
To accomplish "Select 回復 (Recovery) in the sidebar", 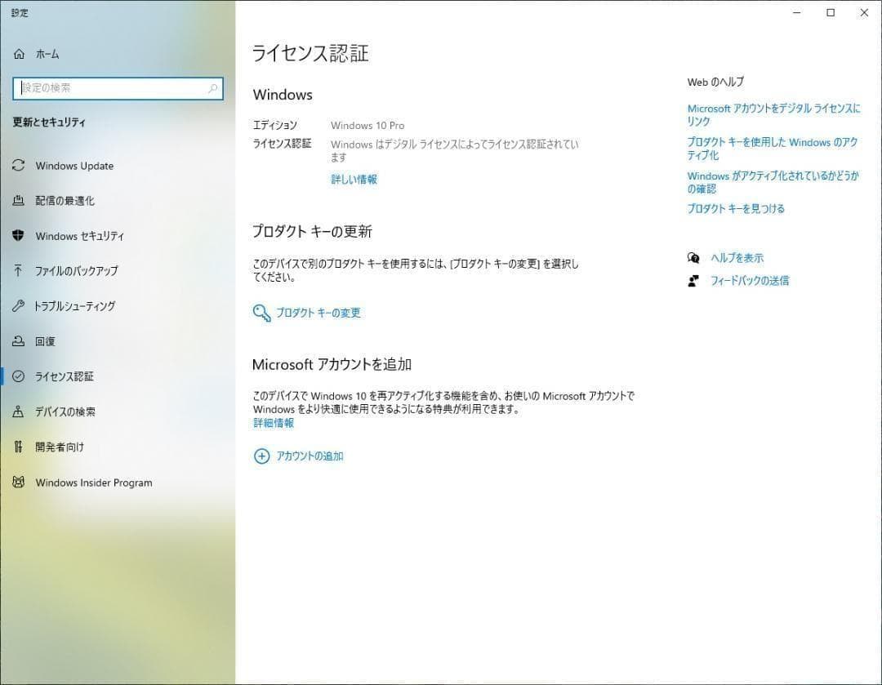I will point(49,341).
